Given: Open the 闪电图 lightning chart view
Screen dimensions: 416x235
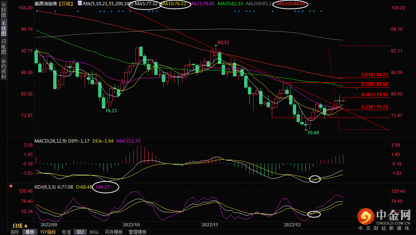Looking at the screenshot, I should pyautogui.click(x=3, y=46).
